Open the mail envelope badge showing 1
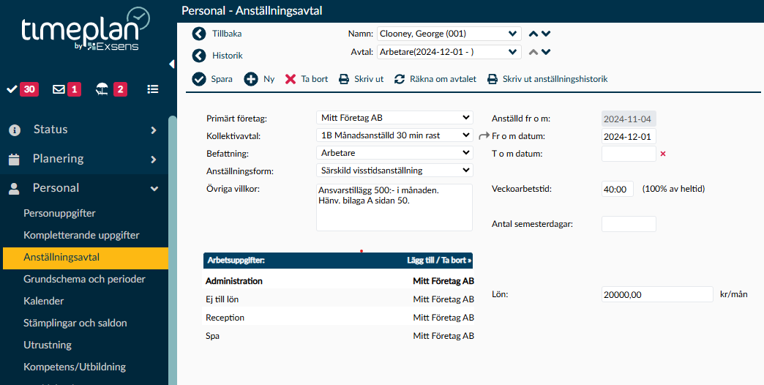Viewport: 764px width, 385px height. (67, 89)
